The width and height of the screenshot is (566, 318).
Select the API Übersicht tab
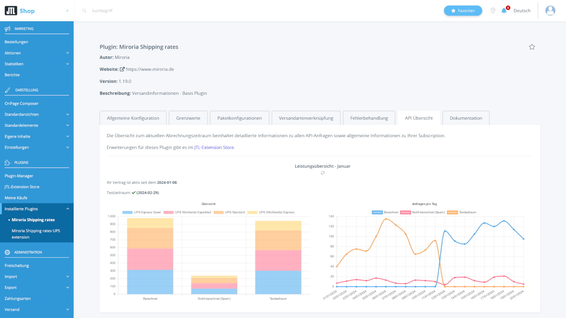(419, 118)
